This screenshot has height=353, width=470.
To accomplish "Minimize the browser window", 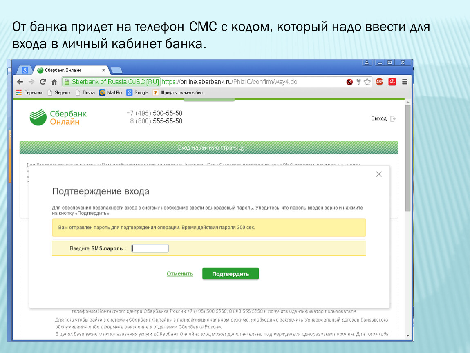I will tap(380, 63).
